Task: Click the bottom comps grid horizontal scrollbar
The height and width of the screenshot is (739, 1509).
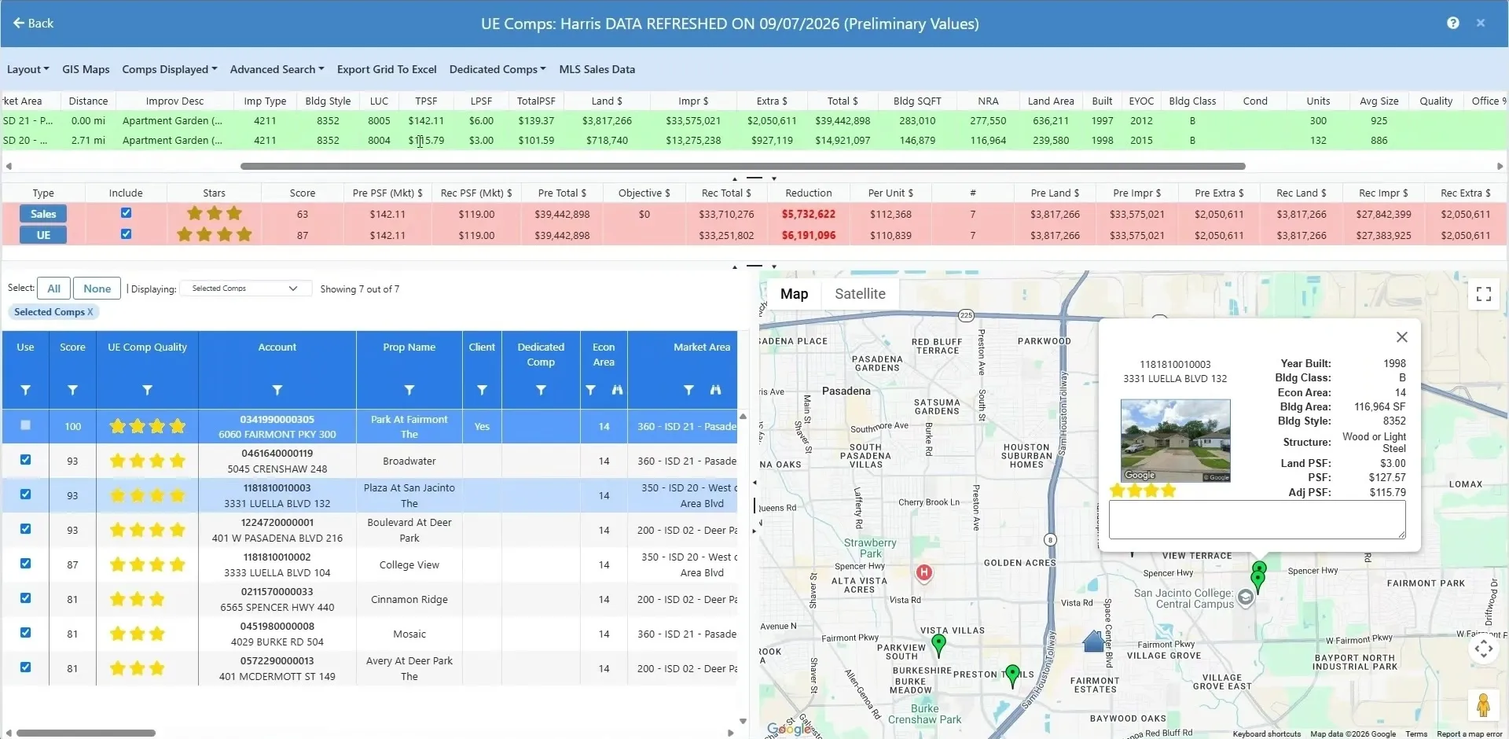Action: 86,733
